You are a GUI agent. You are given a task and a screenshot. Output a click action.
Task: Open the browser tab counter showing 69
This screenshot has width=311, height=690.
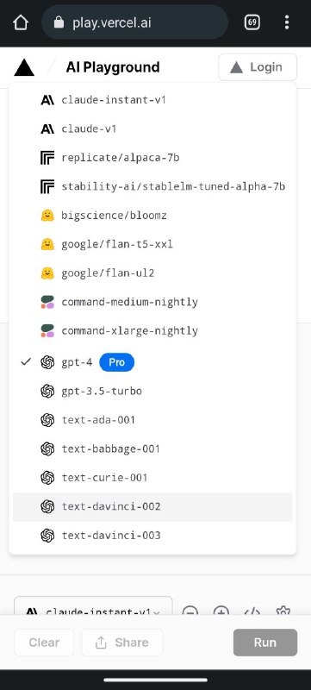252,22
